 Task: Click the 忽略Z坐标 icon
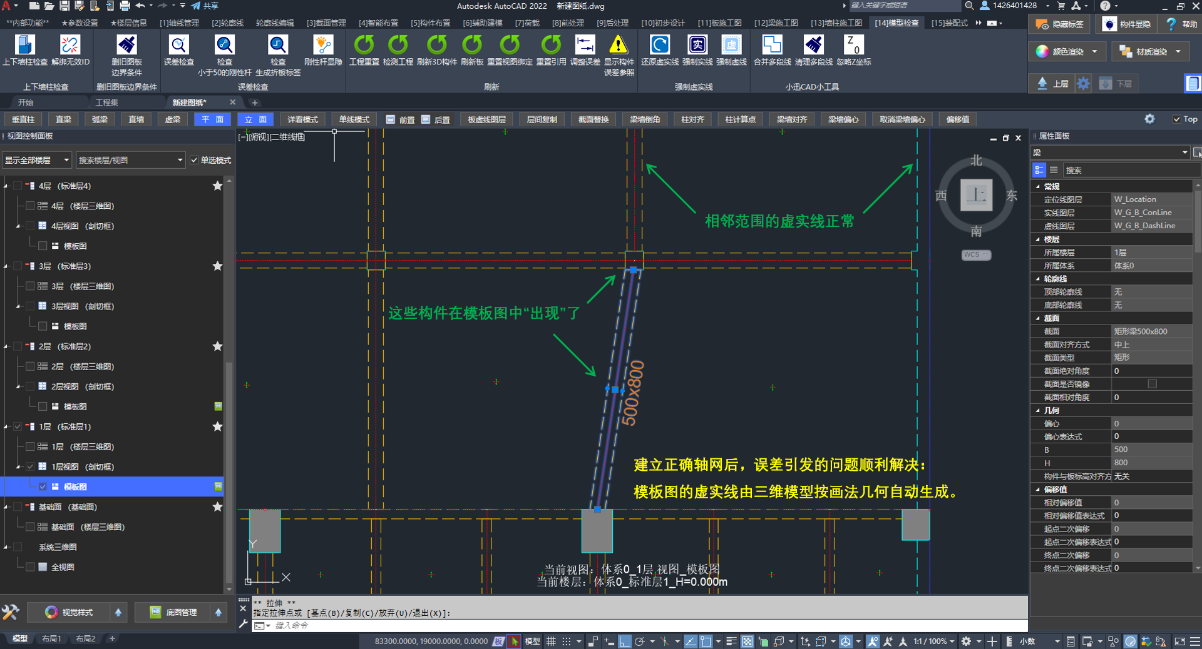854,46
